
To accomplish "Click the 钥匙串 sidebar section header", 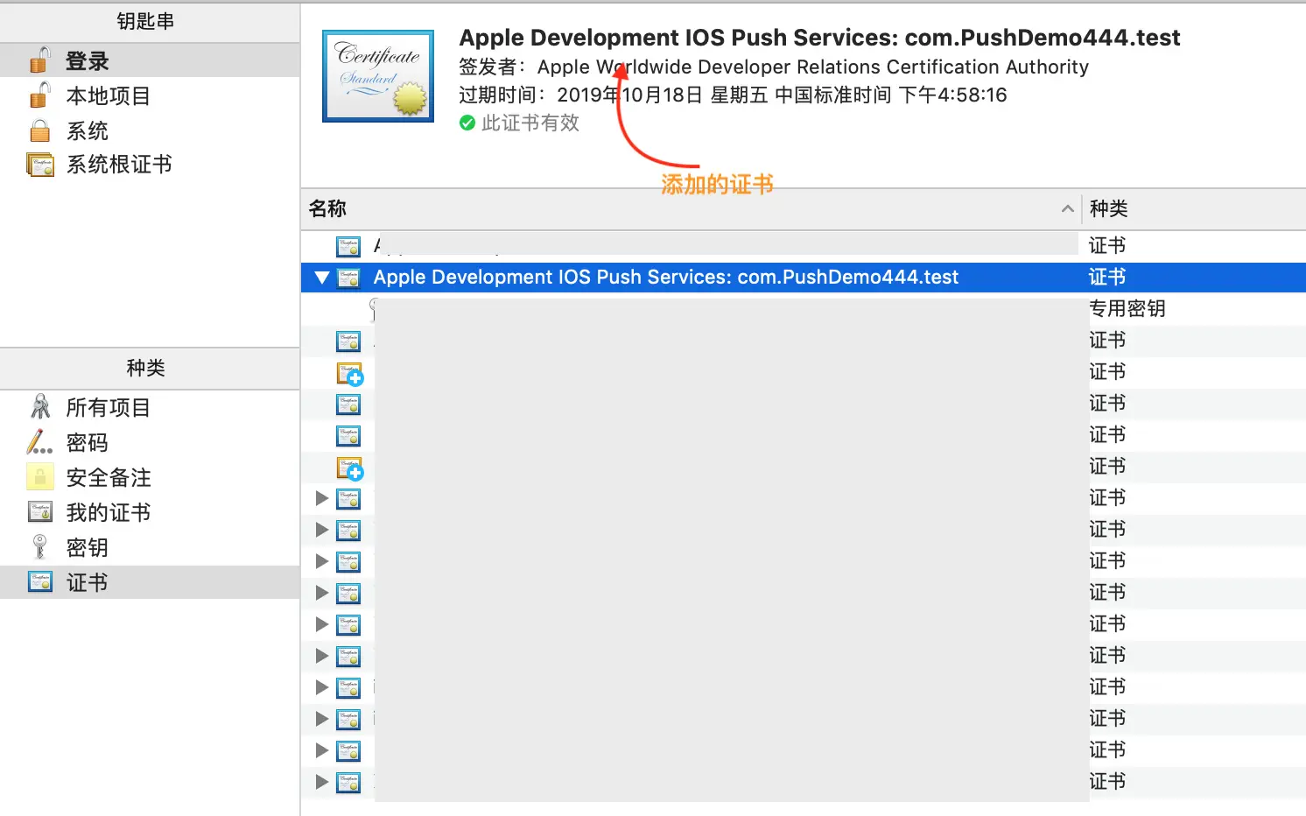I will click(146, 21).
